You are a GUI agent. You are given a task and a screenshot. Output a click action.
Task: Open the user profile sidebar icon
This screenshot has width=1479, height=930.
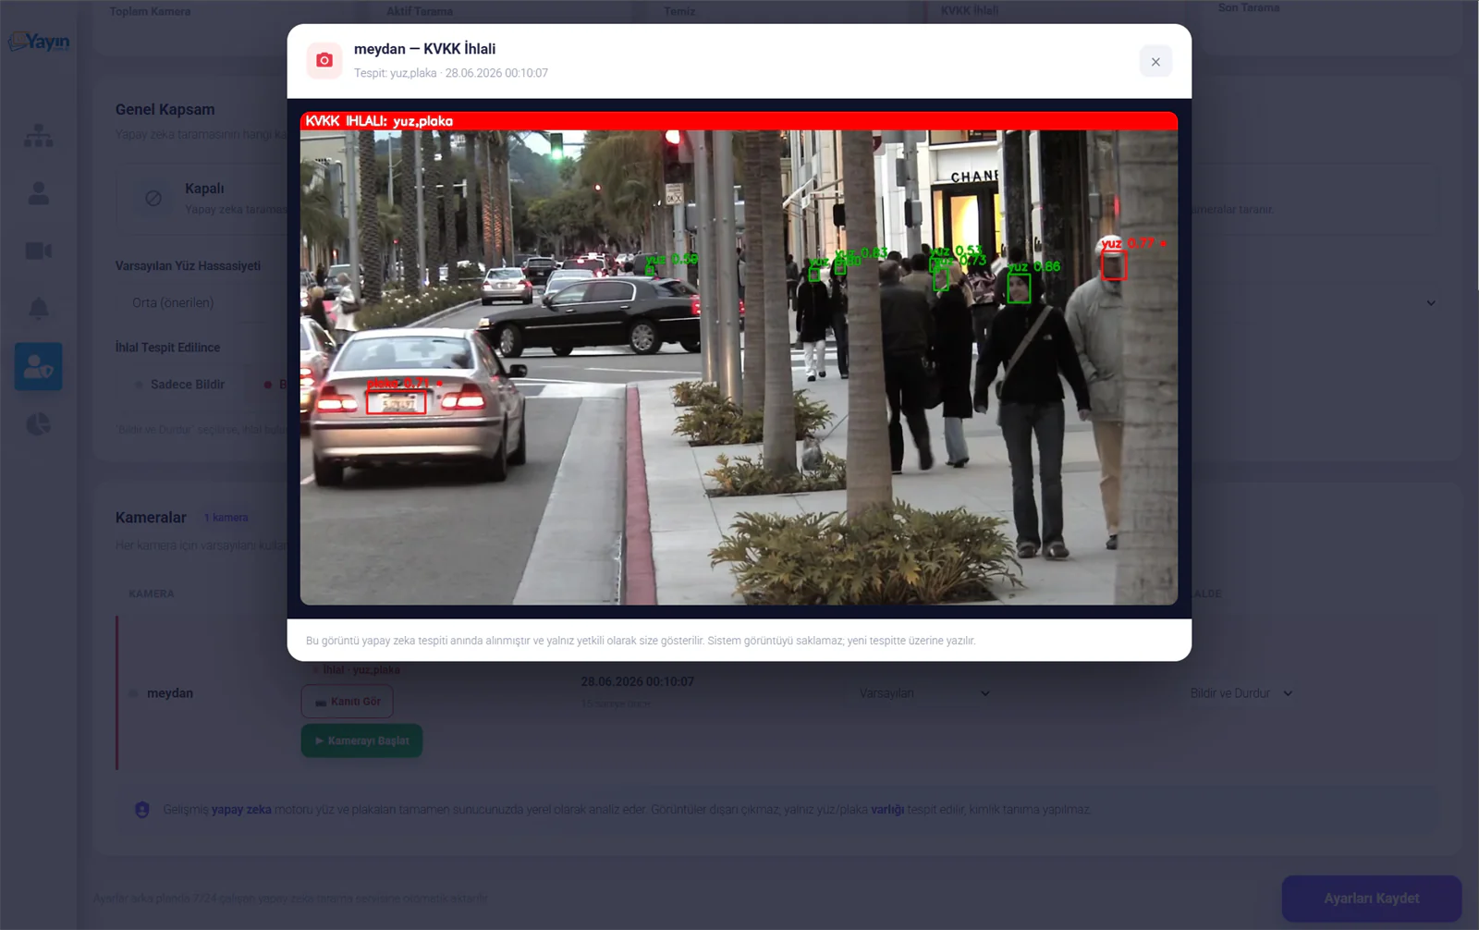coord(38,193)
